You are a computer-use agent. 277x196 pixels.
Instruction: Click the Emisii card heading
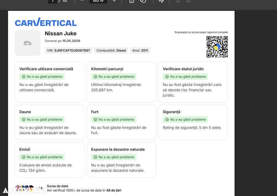tap(25, 149)
